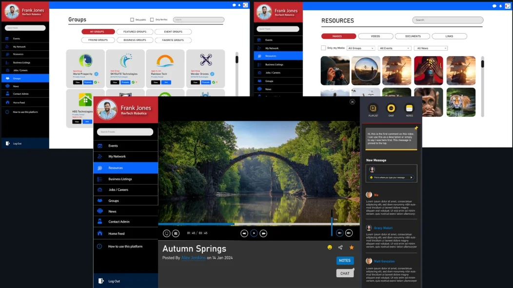Click the smiley emoji reaction icon

tap(330, 247)
